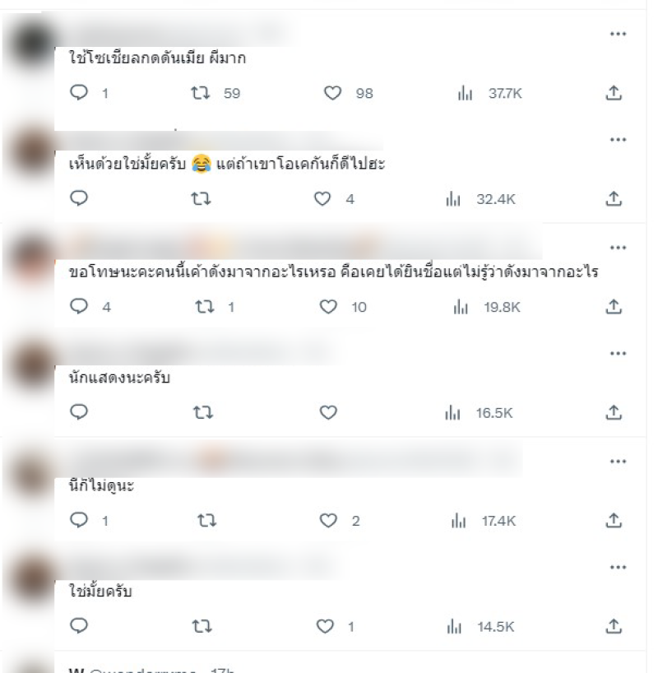
Task: Open more options on the 19.8K-view tweet
Action: [x=618, y=248]
